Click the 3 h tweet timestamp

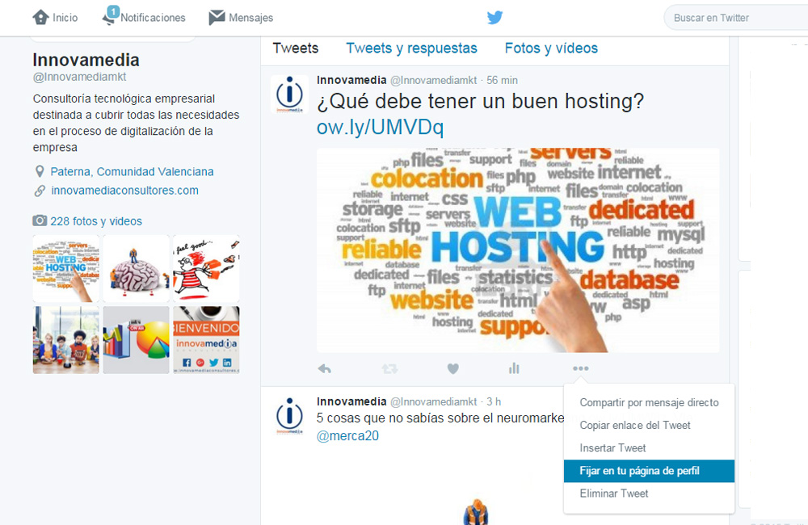[x=494, y=402]
